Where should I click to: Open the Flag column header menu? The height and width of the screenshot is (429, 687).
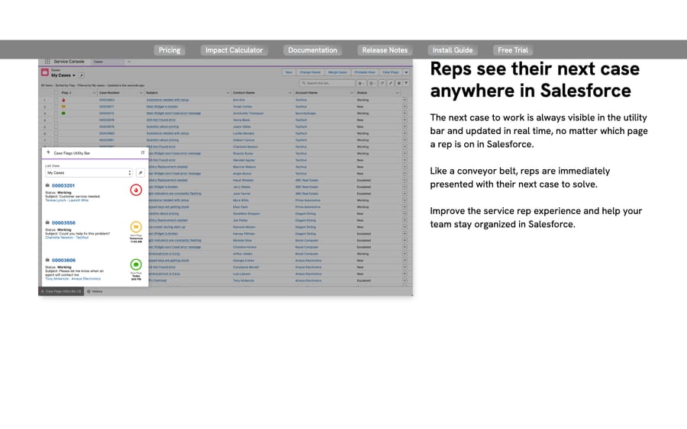[94, 93]
